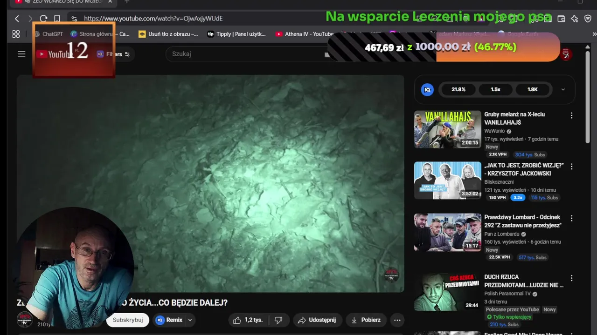Like the video with thumbs up
597x335 pixels.
pos(248,320)
